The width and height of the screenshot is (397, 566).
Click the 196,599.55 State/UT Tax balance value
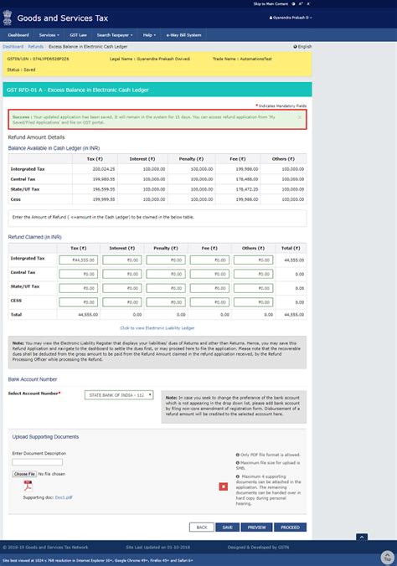tap(104, 189)
